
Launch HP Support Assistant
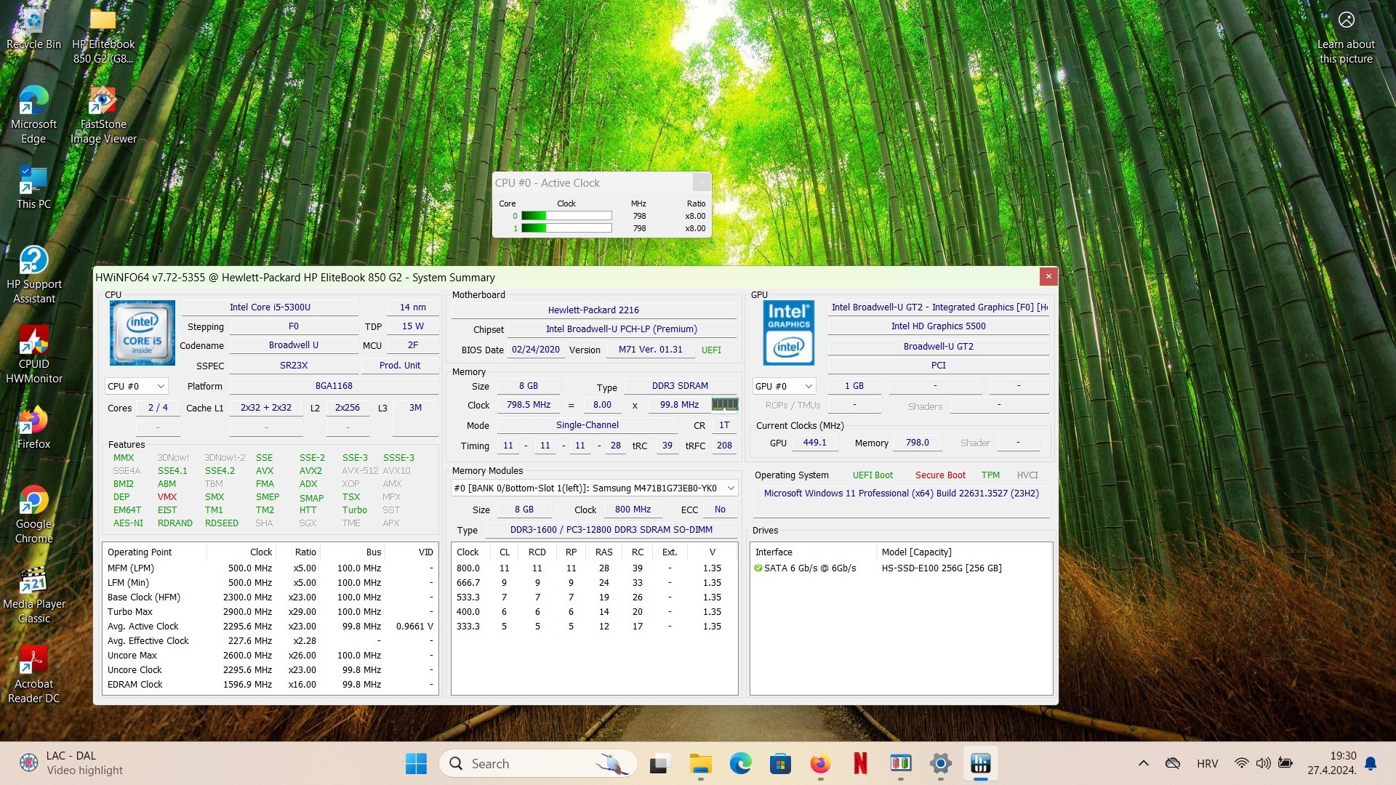pos(33,275)
